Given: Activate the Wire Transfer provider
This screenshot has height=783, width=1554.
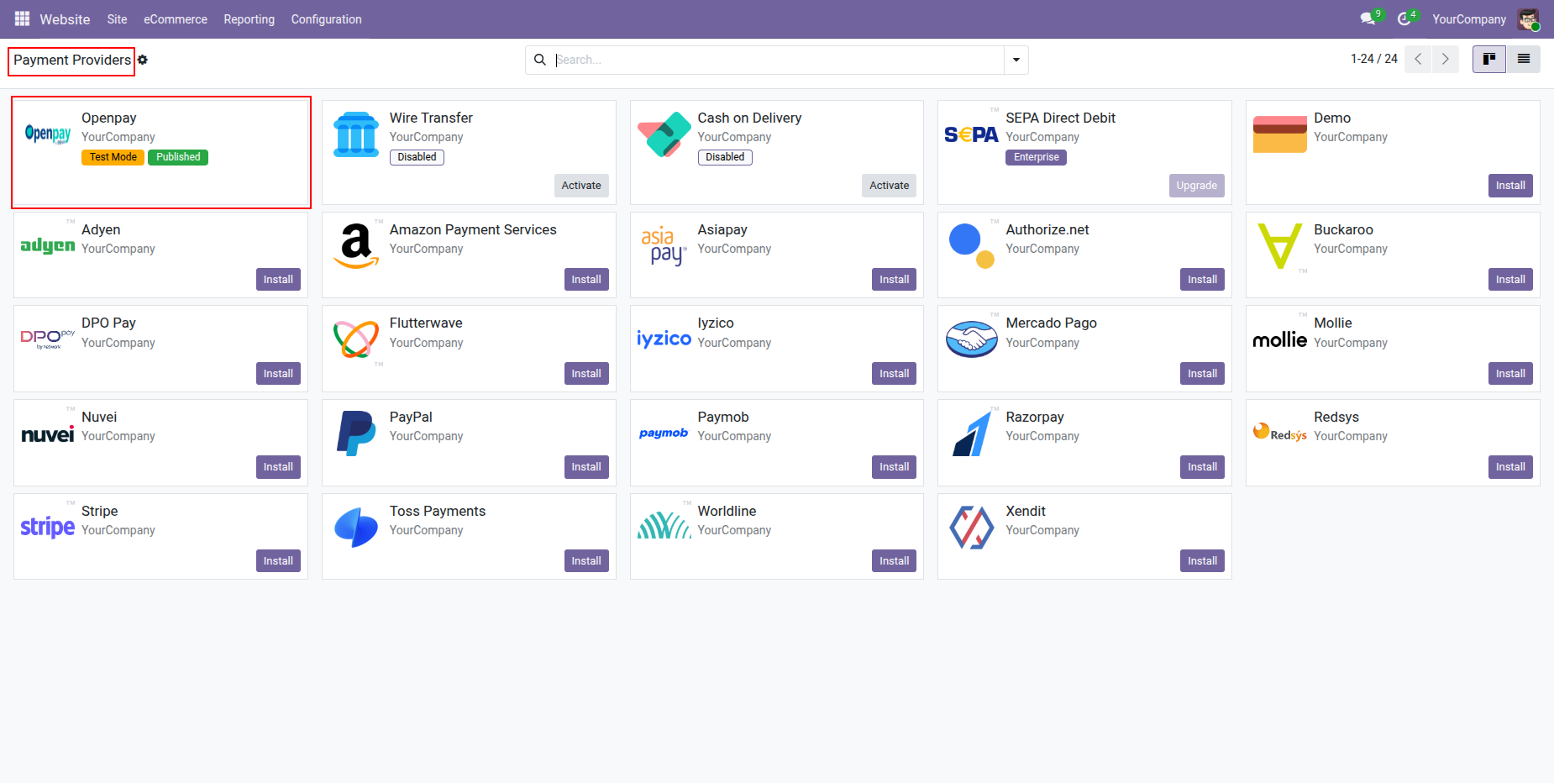Looking at the screenshot, I should coord(581,186).
